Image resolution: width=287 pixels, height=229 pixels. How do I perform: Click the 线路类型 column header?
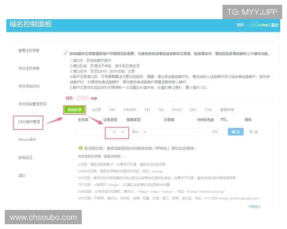[133, 120]
